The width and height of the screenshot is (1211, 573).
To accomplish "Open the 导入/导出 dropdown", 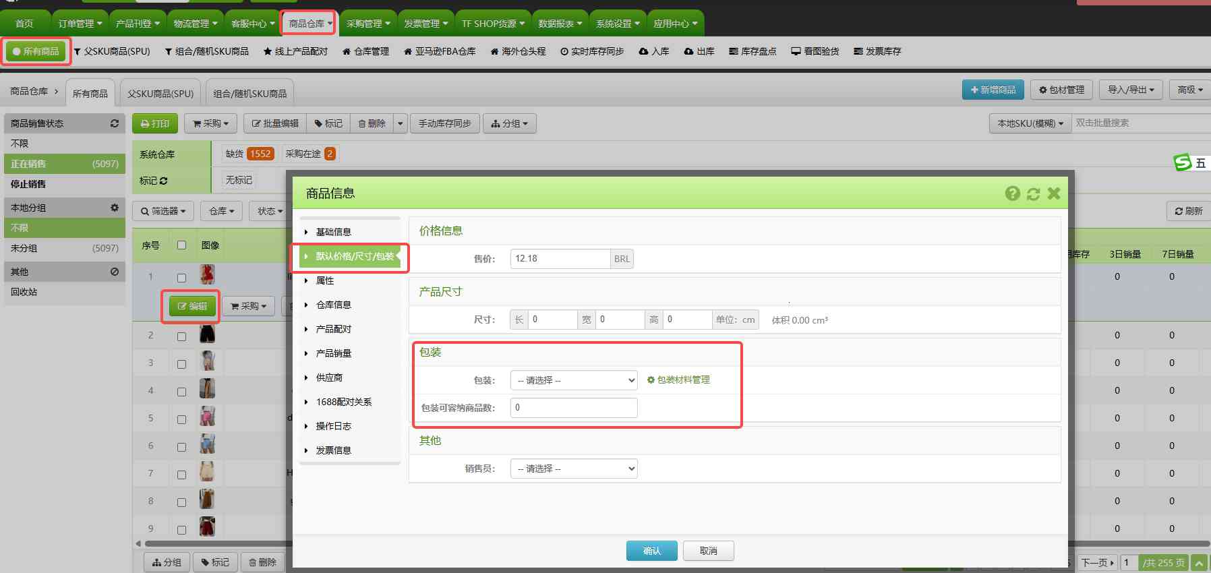I will (1131, 90).
